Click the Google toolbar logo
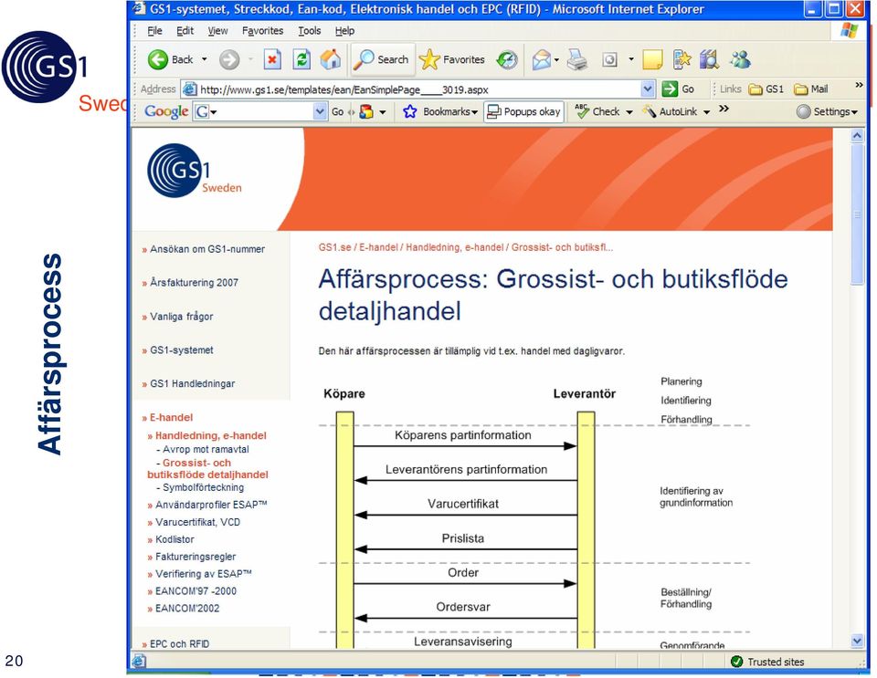This screenshot has width=877, height=678. click(166, 111)
